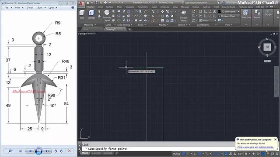Select the Line tool in Draw panel
Viewport: 280px width, 157px height.
[x=140, y=16]
